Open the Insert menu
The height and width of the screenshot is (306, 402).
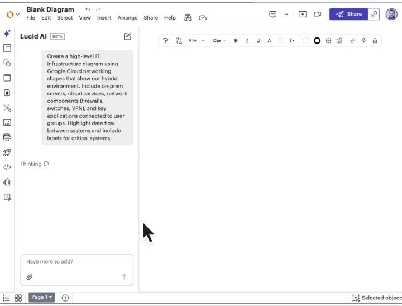104,18
